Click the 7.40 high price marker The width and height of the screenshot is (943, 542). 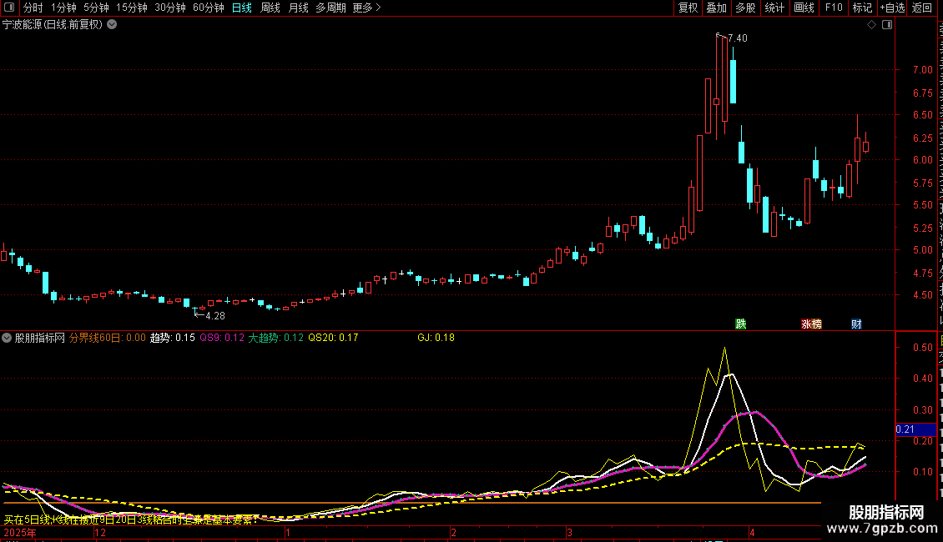(738, 38)
